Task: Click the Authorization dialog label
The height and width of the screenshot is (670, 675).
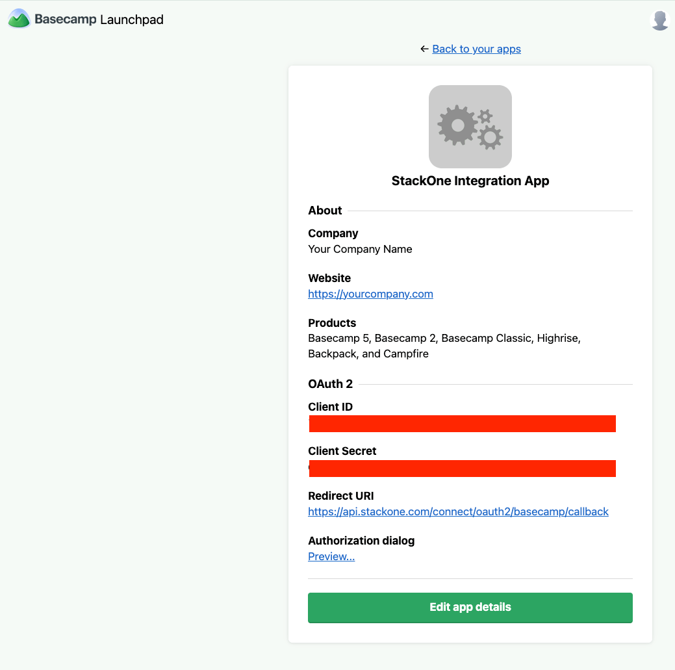Action: tap(361, 541)
